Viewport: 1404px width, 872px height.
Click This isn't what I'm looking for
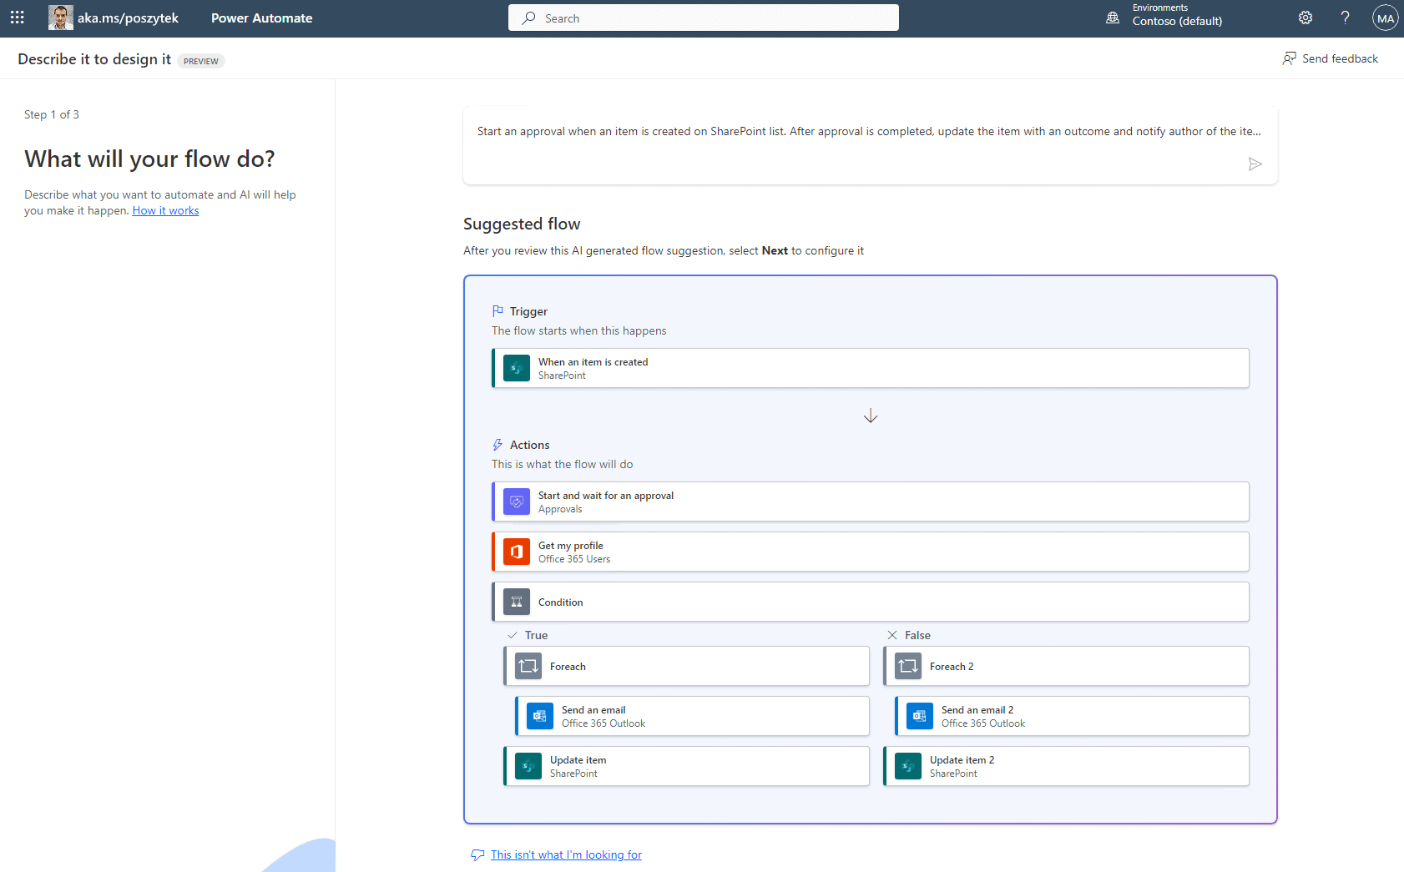click(x=566, y=854)
